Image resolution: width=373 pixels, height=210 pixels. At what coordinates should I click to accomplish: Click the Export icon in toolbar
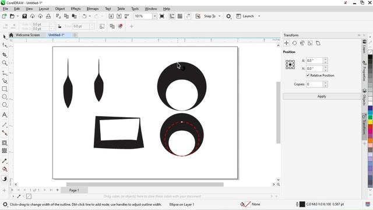click(x=119, y=16)
